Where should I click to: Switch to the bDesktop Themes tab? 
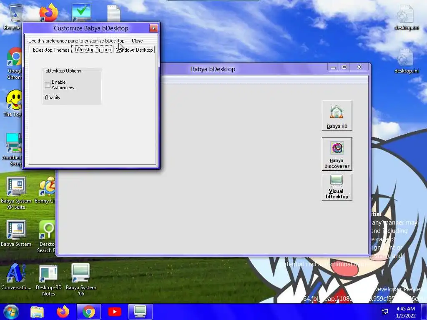(51, 50)
